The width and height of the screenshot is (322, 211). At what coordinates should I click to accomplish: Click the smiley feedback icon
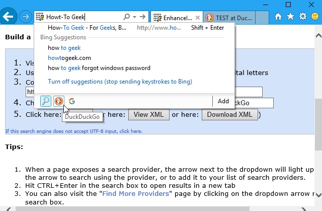315,16
